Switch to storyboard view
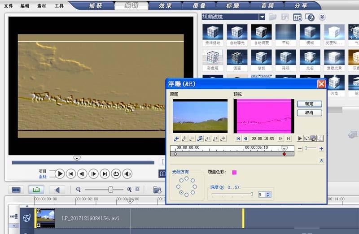 [16, 190]
